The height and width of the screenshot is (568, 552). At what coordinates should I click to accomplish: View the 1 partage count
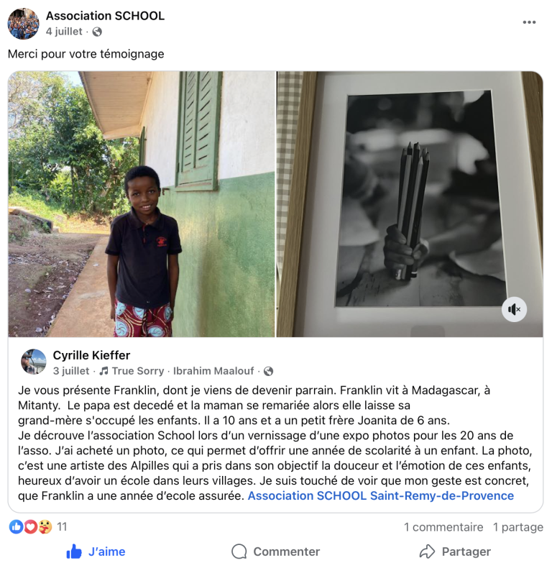tap(518, 527)
